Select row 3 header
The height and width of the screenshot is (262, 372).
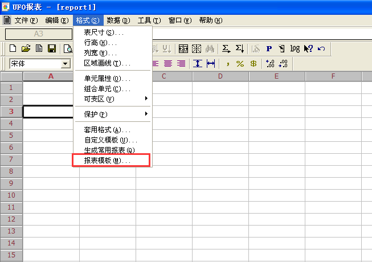[11, 112]
